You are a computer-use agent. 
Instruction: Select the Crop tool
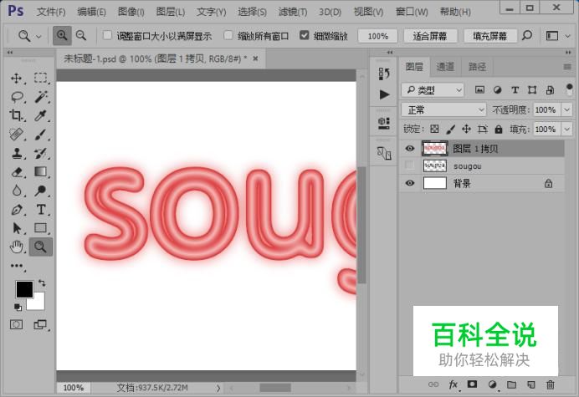(x=17, y=116)
